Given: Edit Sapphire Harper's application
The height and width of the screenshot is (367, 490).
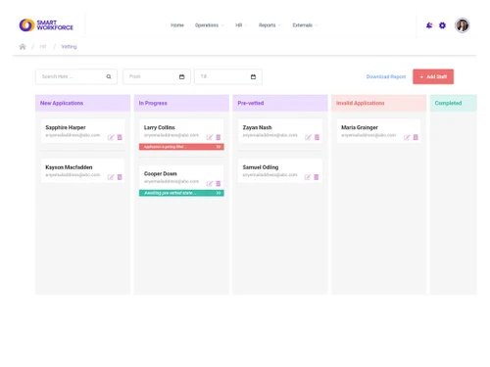Looking at the screenshot, I should [111, 137].
